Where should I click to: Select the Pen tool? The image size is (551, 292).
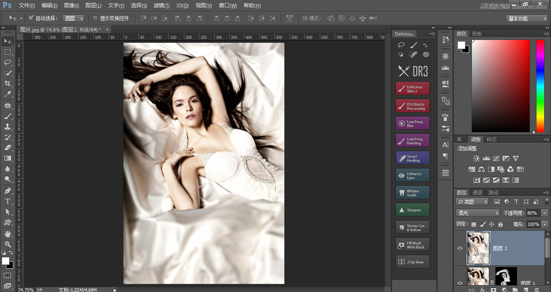[8, 190]
